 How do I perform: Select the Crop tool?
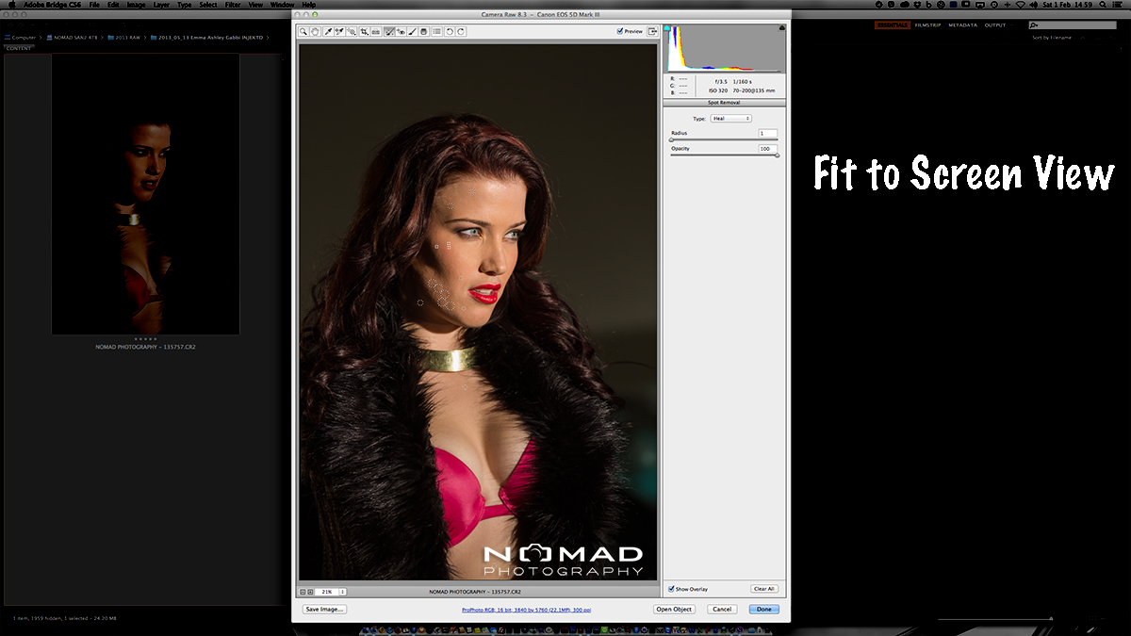point(365,31)
